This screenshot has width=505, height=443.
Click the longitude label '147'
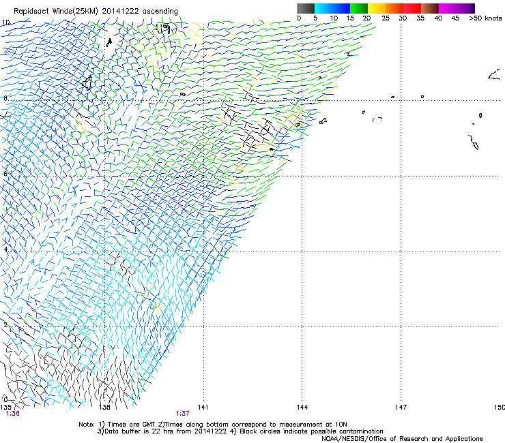pyautogui.click(x=401, y=408)
